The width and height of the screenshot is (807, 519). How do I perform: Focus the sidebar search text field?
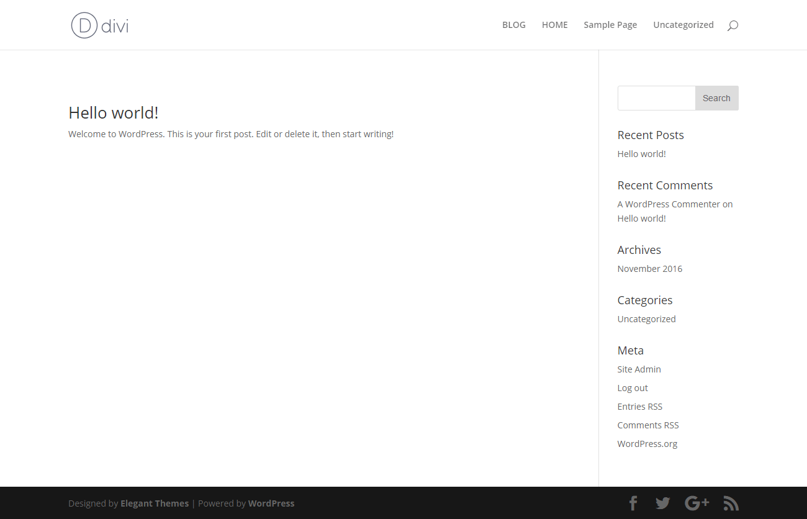[656, 98]
